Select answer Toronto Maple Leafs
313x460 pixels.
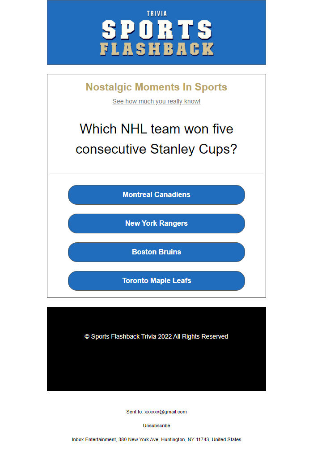[x=156, y=281]
